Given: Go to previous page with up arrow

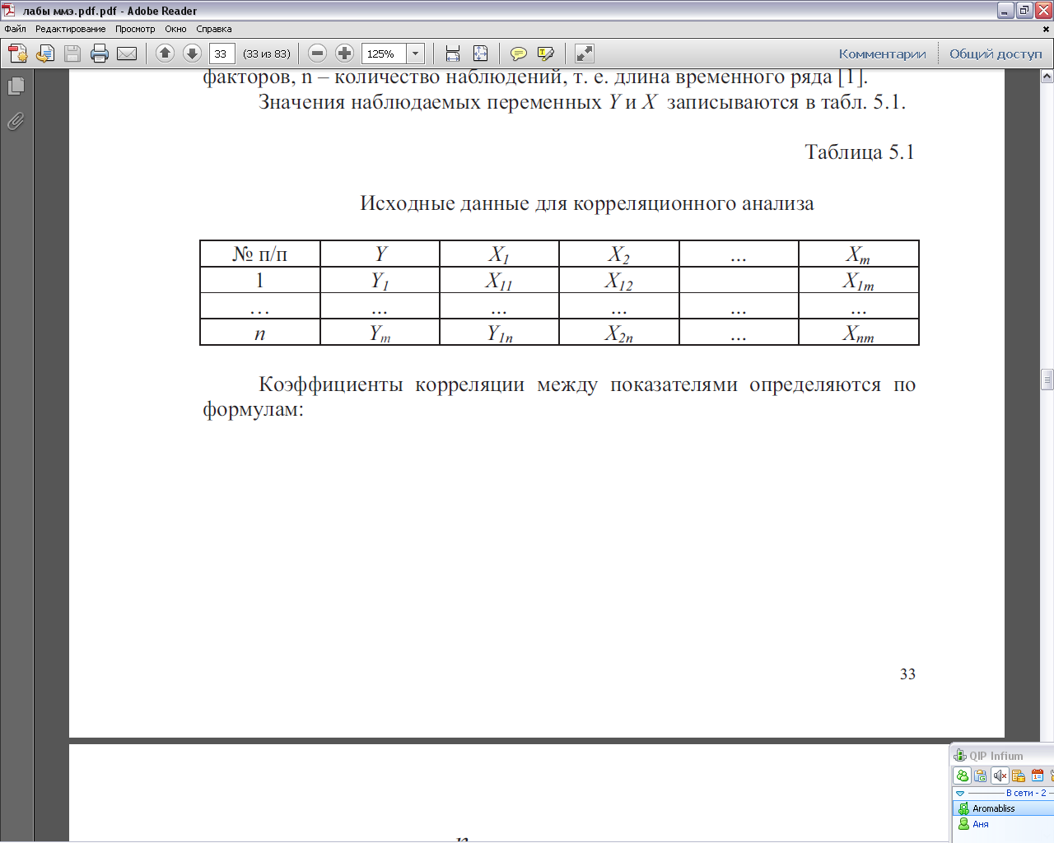Looking at the screenshot, I should pyautogui.click(x=165, y=54).
